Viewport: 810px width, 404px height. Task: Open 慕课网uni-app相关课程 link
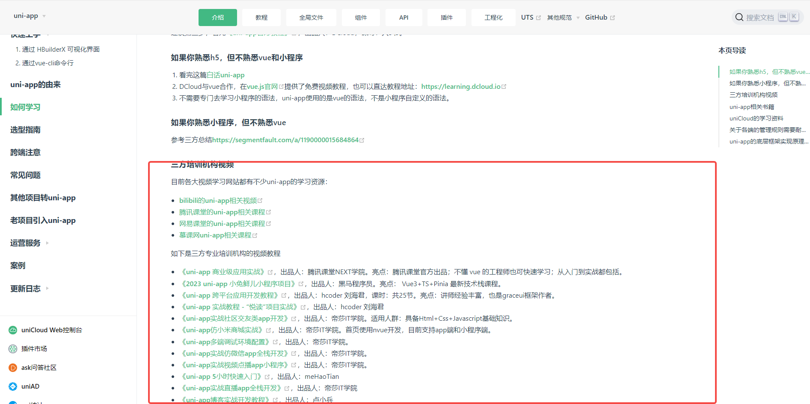click(215, 235)
